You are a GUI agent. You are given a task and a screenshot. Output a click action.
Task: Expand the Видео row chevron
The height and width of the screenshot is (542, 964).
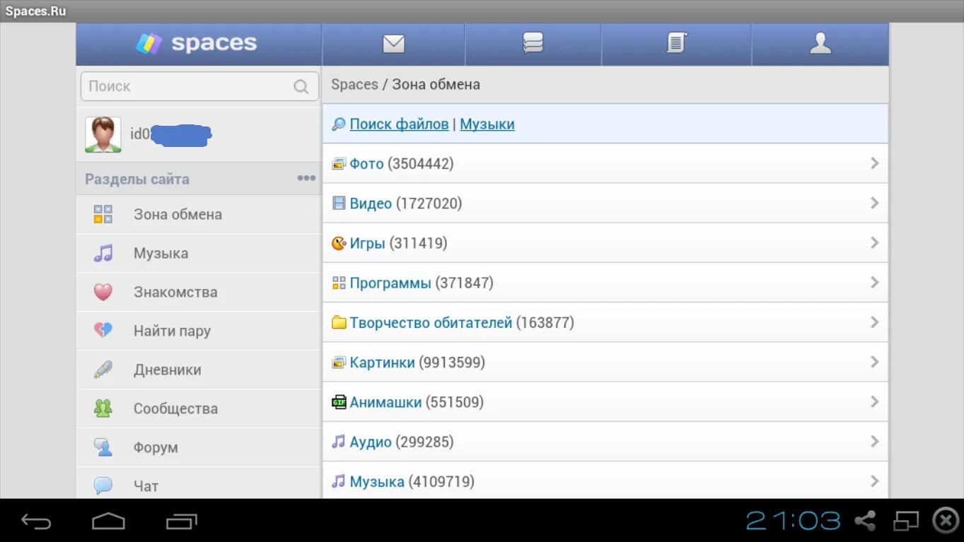(875, 203)
